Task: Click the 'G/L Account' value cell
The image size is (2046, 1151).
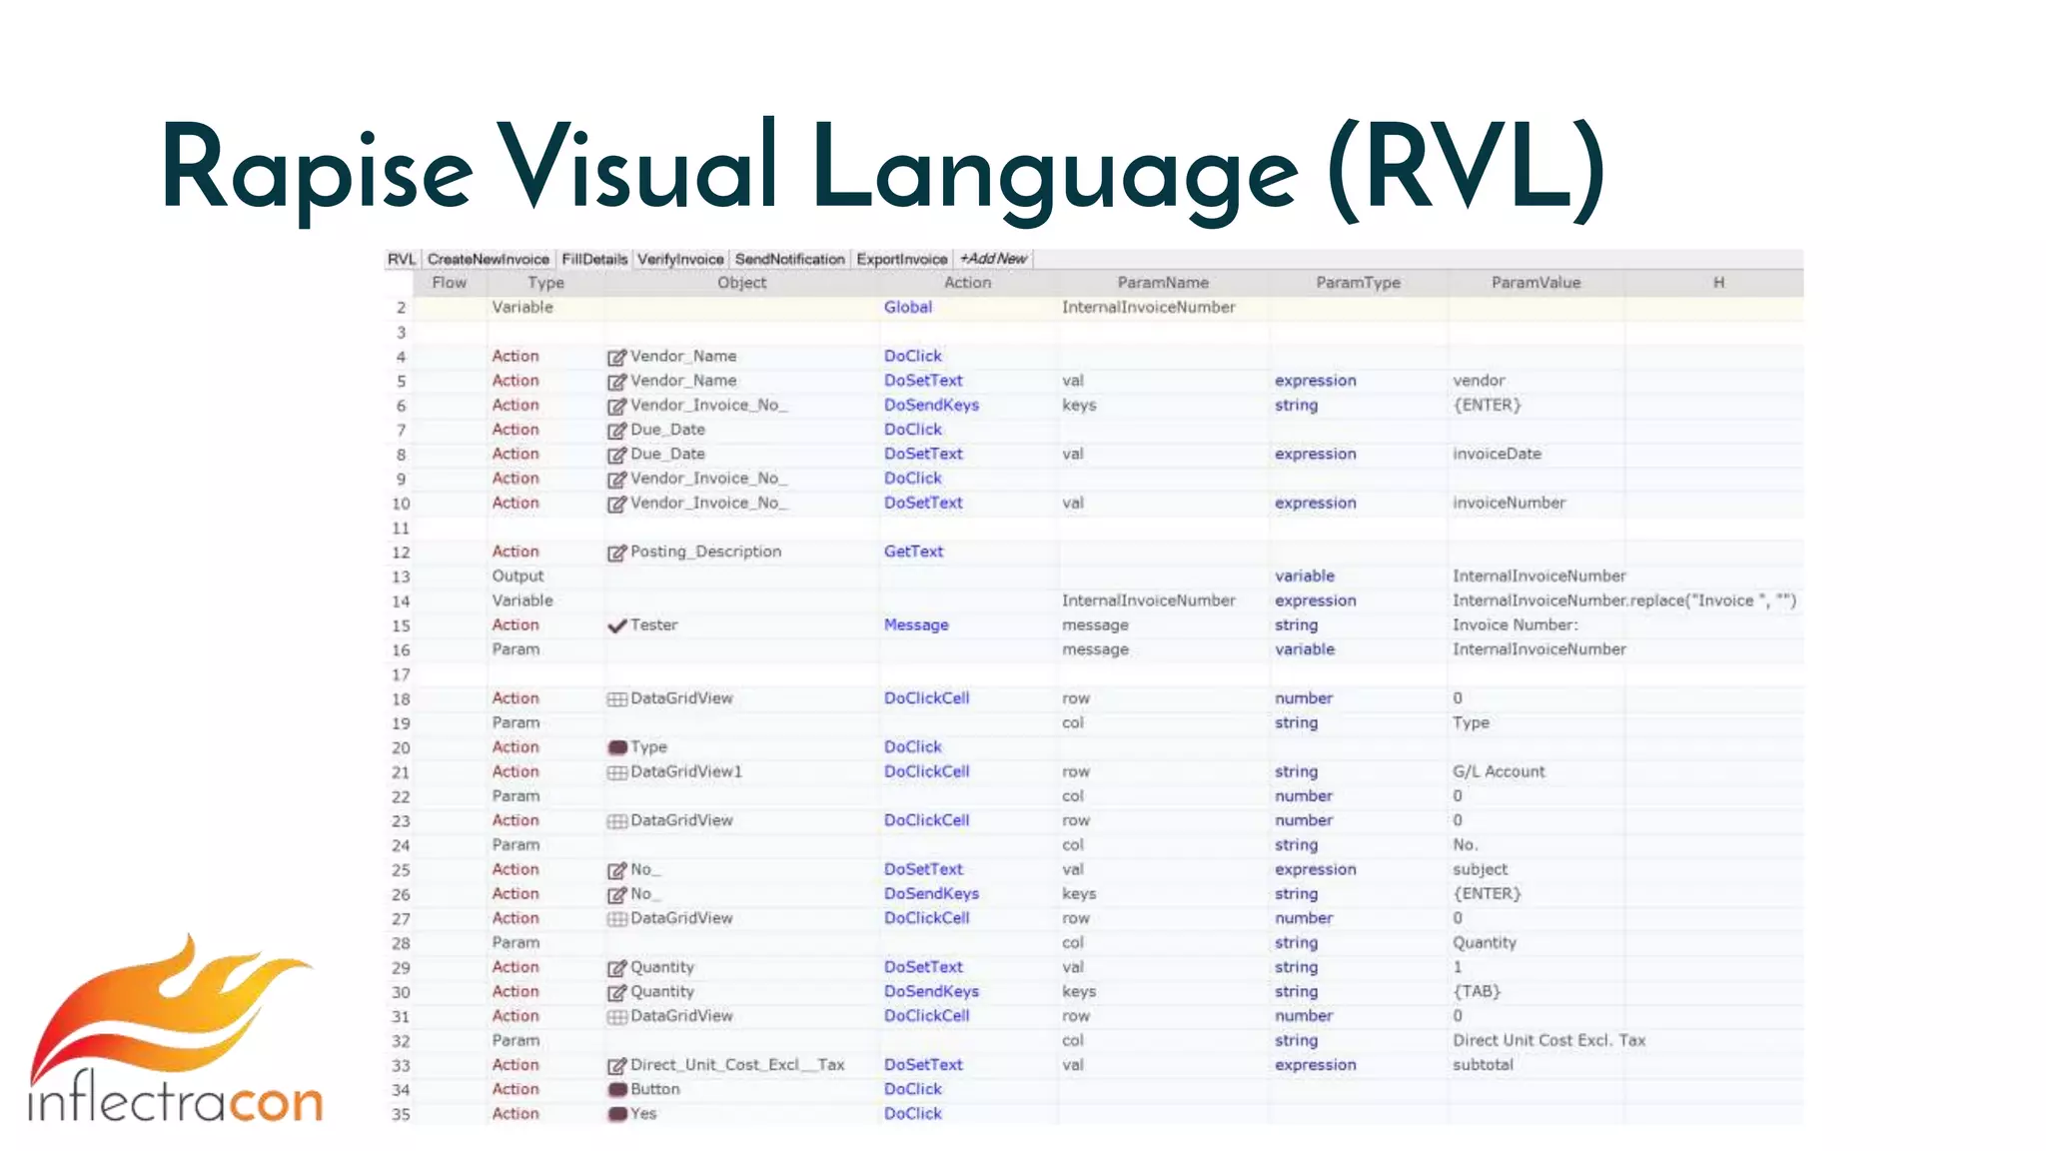Action: coord(1499,771)
